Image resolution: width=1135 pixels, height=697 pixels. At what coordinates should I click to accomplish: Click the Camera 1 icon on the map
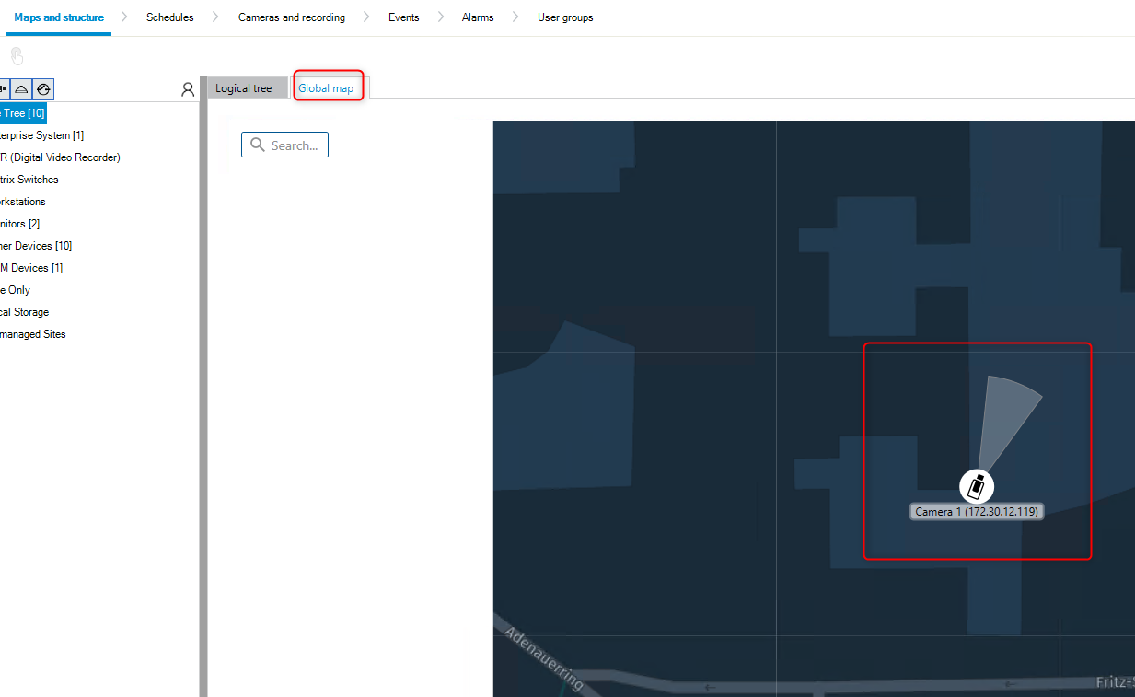coord(977,485)
